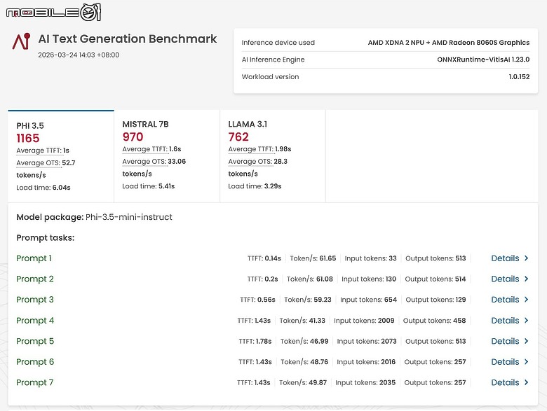Click the Average OTS label under MISTRAL 7B
The width and height of the screenshot is (547, 411).
[142, 162]
